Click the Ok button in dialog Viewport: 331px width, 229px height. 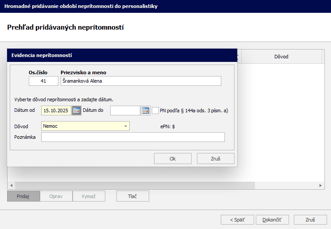[173, 159]
